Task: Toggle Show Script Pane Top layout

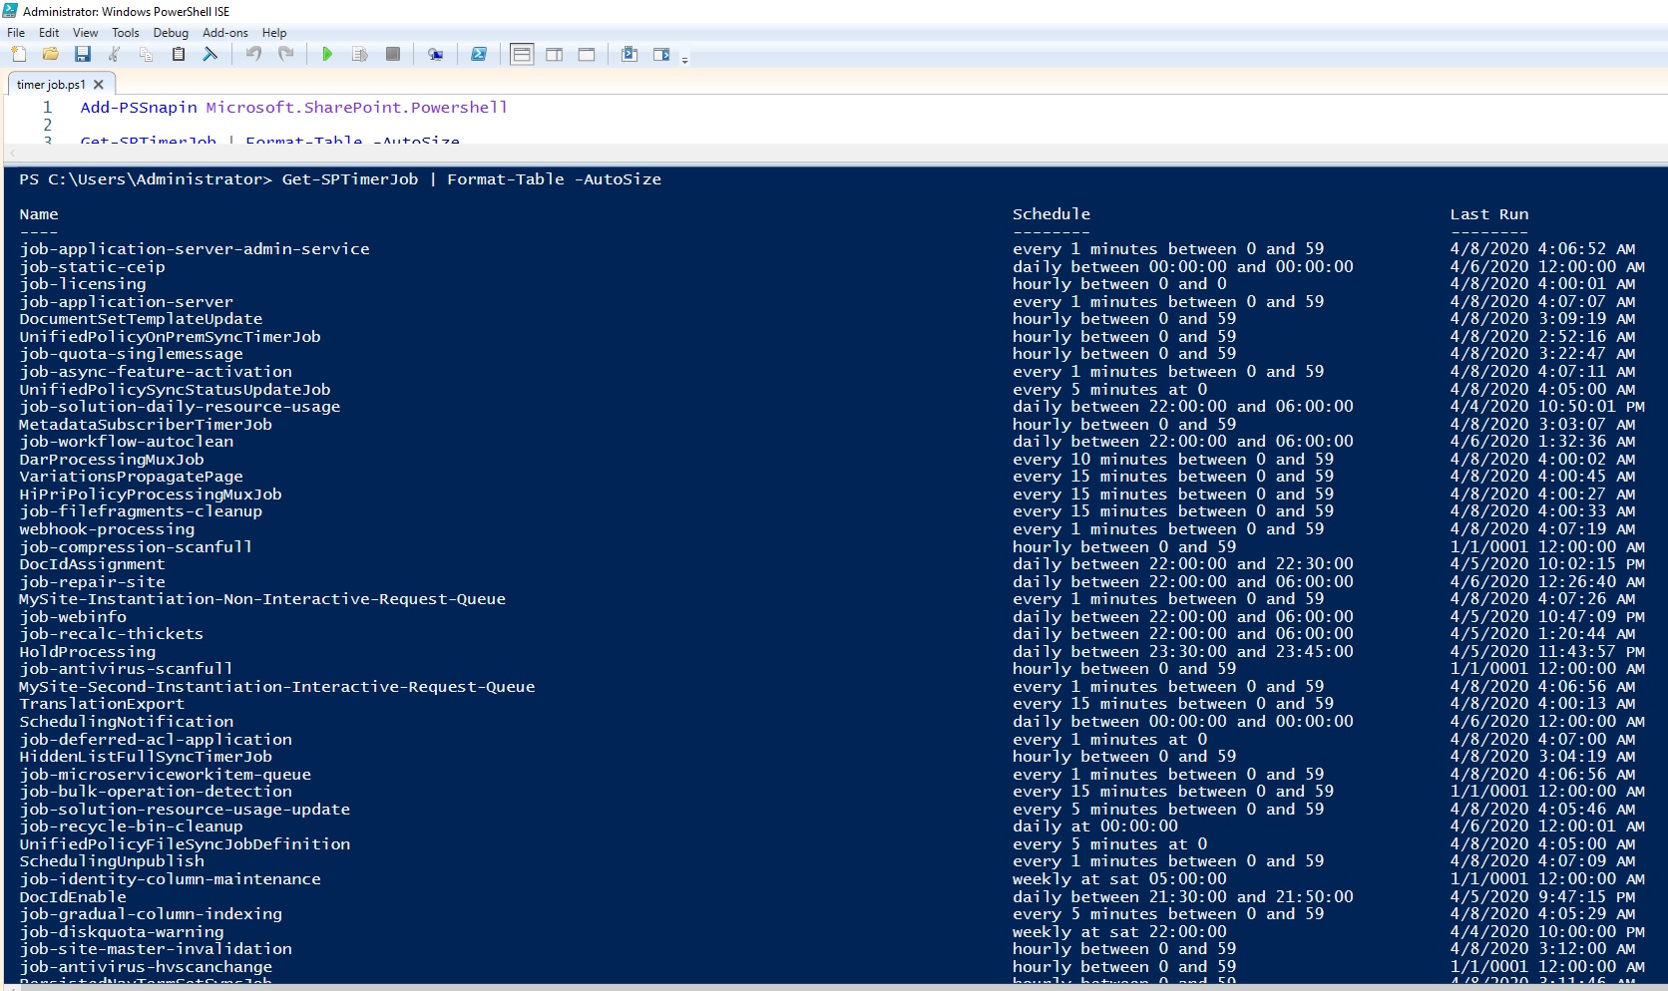Action: 522,55
